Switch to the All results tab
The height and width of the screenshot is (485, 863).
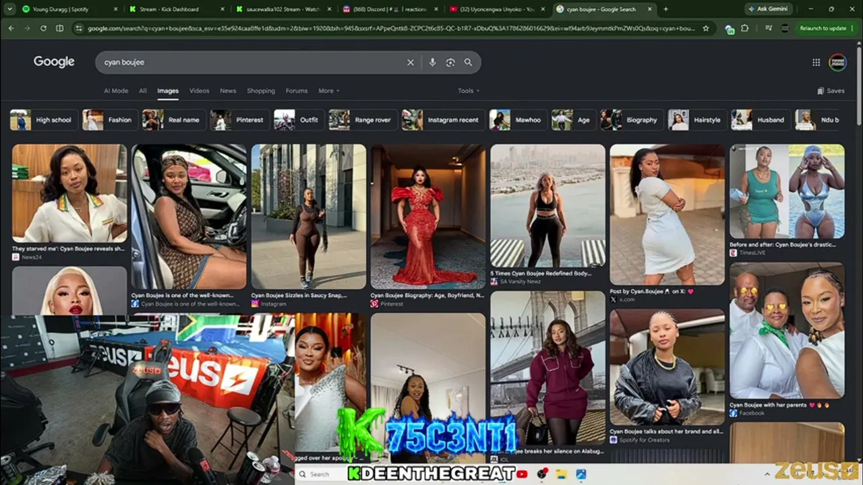143,91
